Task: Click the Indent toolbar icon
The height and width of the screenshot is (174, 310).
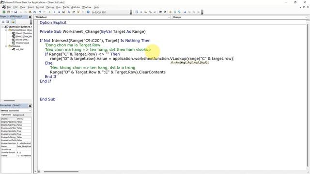Action: pos(160,12)
